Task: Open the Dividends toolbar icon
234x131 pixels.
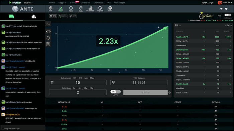Action: coord(90,9)
